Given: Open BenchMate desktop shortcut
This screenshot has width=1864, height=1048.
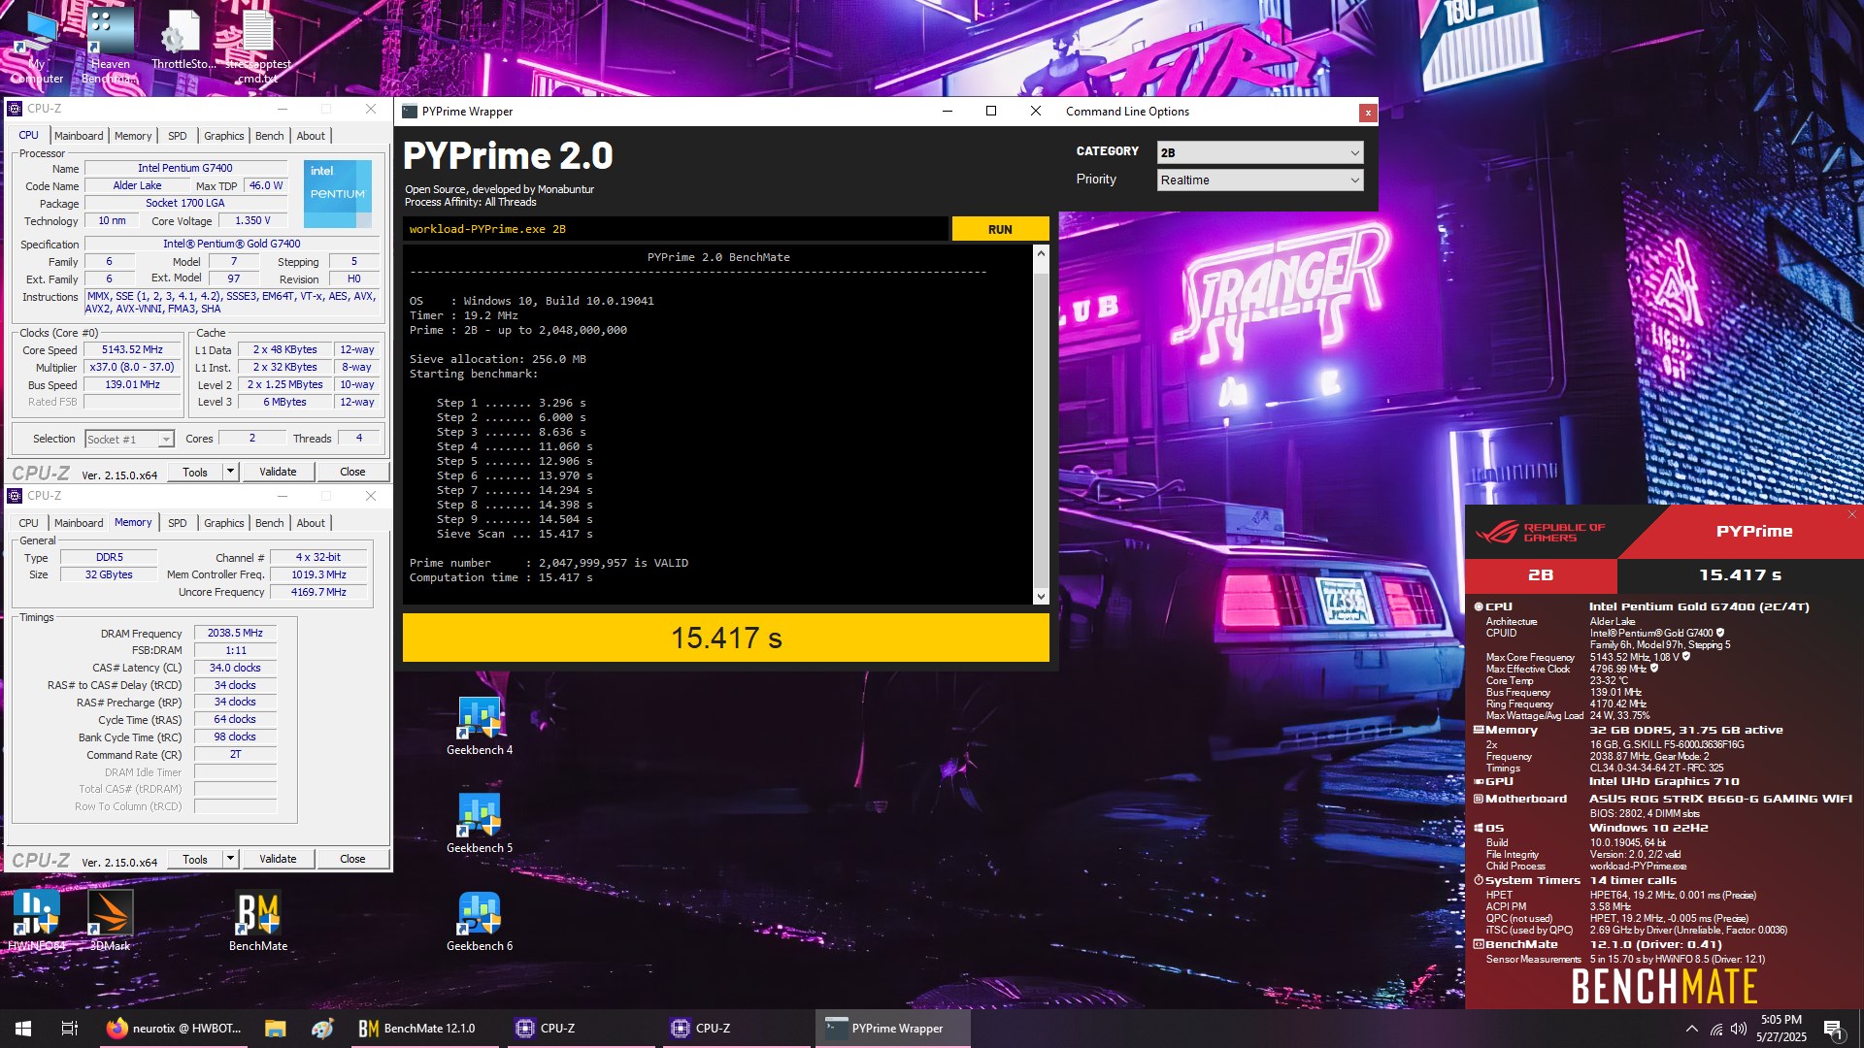Looking at the screenshot, I should 258,922.
